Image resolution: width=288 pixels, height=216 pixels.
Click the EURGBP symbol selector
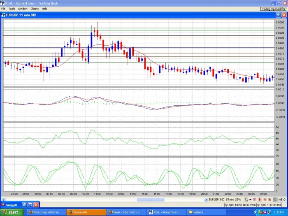(214, 200)
